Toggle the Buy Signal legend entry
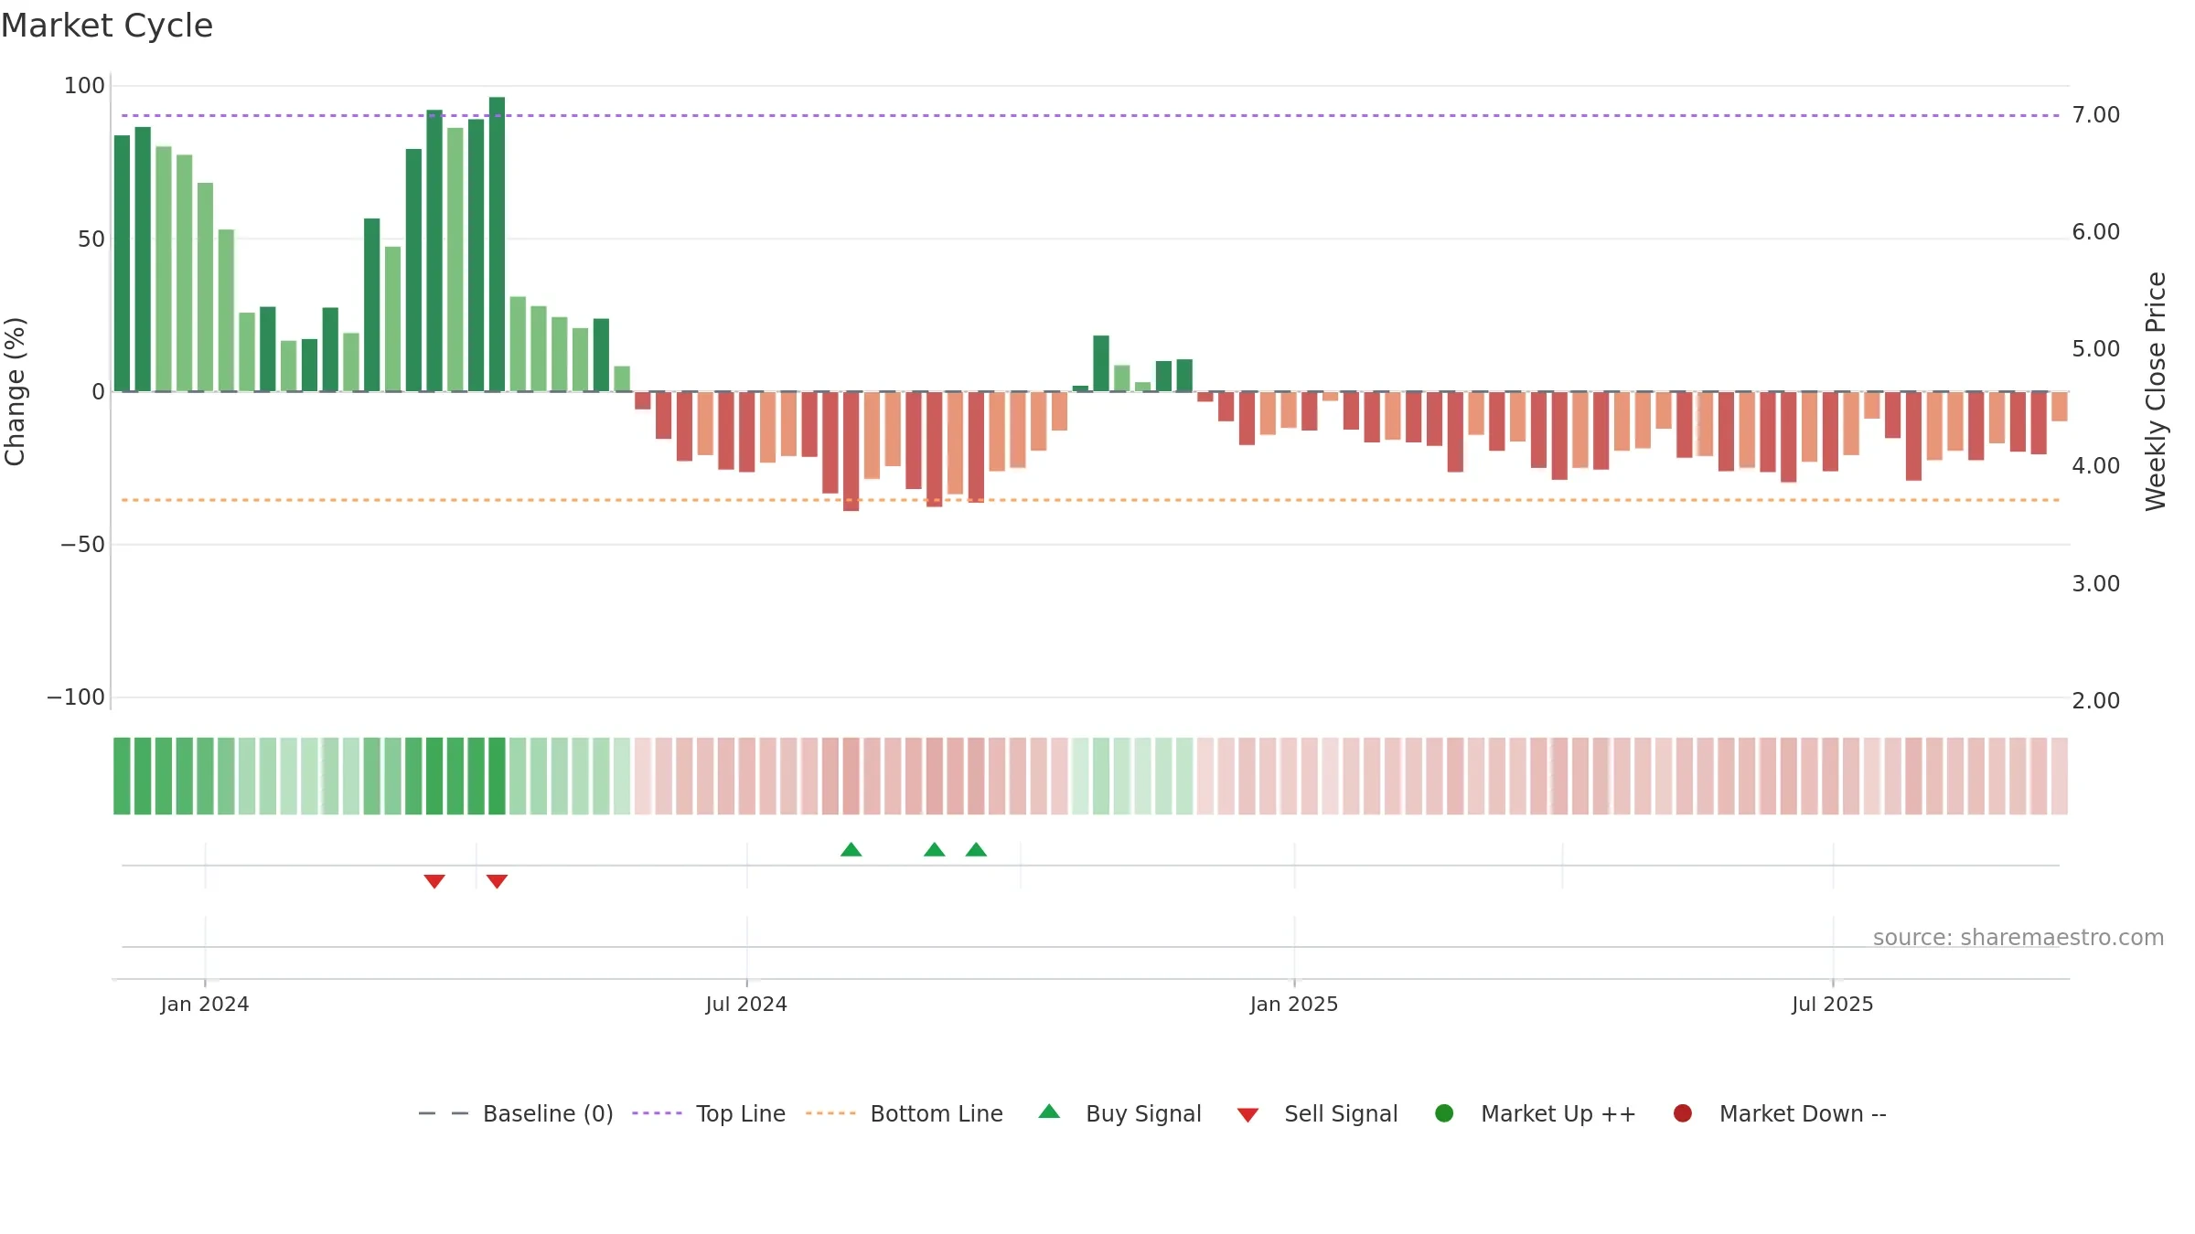This screenshot has width=2195, height=1234. 1120,1113
